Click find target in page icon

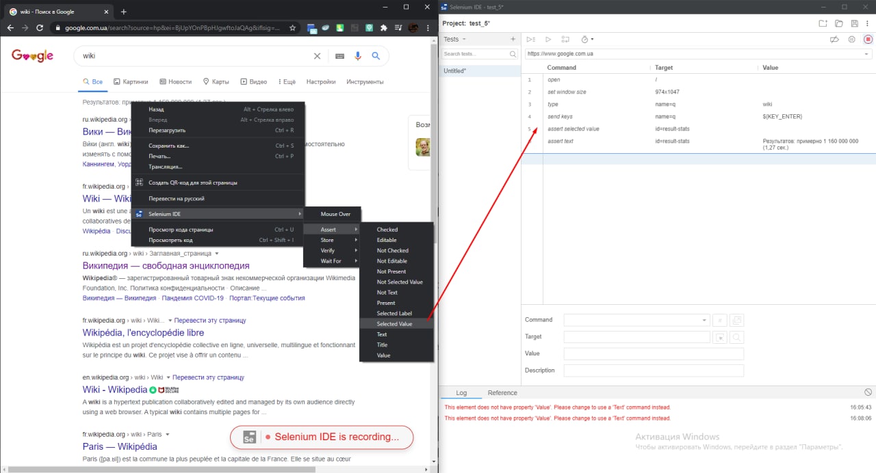(x=736, y=337)
